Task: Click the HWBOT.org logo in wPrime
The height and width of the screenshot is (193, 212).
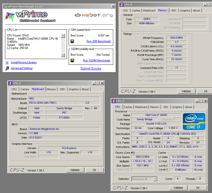Action: tap(94, 15)
